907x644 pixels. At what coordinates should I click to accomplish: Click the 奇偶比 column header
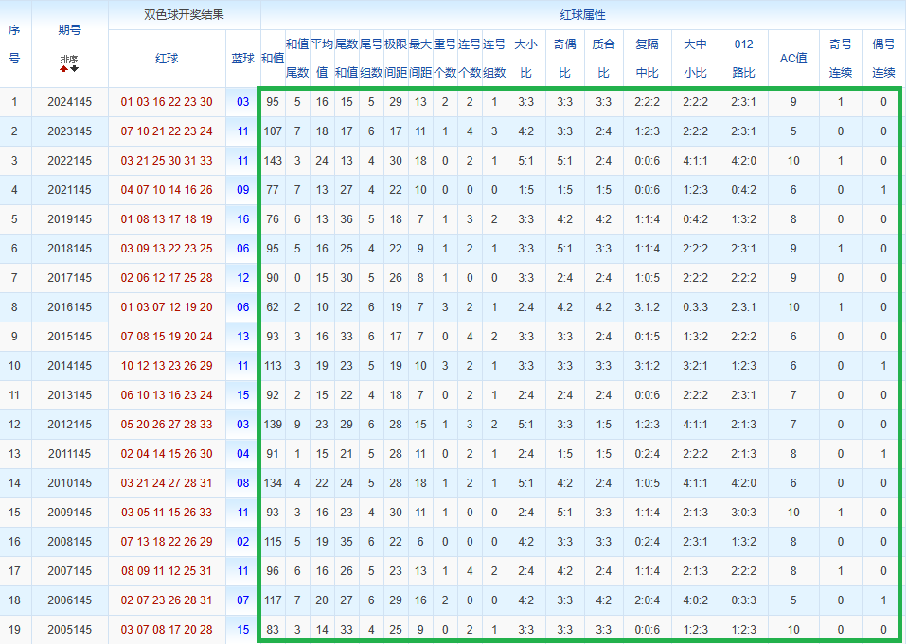click(564, 59)
